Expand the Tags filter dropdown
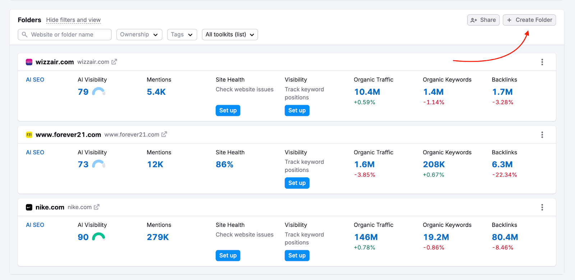 [x=182, y=34]
